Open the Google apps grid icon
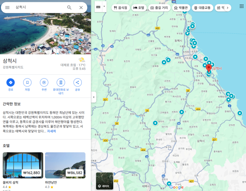This screenshot has width=246, height=191. pyautogui.click(x=241, y=6)
